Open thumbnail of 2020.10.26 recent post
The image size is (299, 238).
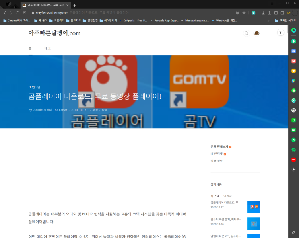pyautogui.click(x=254, y=224)
